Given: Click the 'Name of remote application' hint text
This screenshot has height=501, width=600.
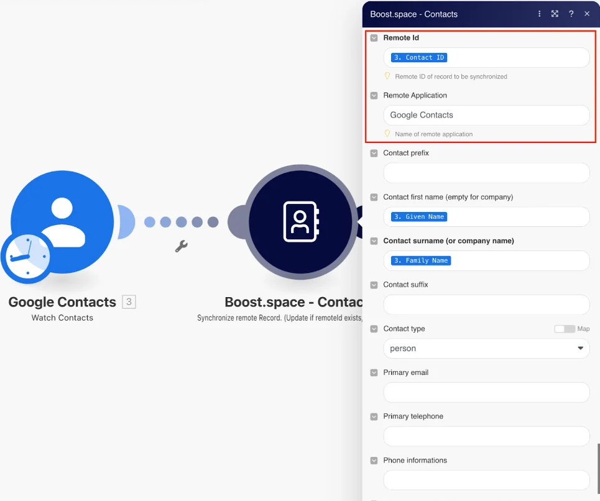Looking at the screenshot, I should pyautogui.click(x=433, y=134).
